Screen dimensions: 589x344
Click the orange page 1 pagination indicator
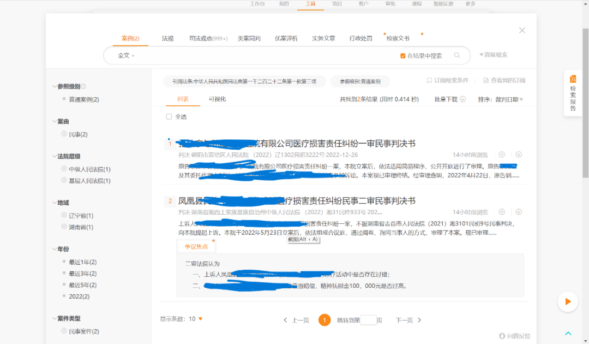click(324, 321)
